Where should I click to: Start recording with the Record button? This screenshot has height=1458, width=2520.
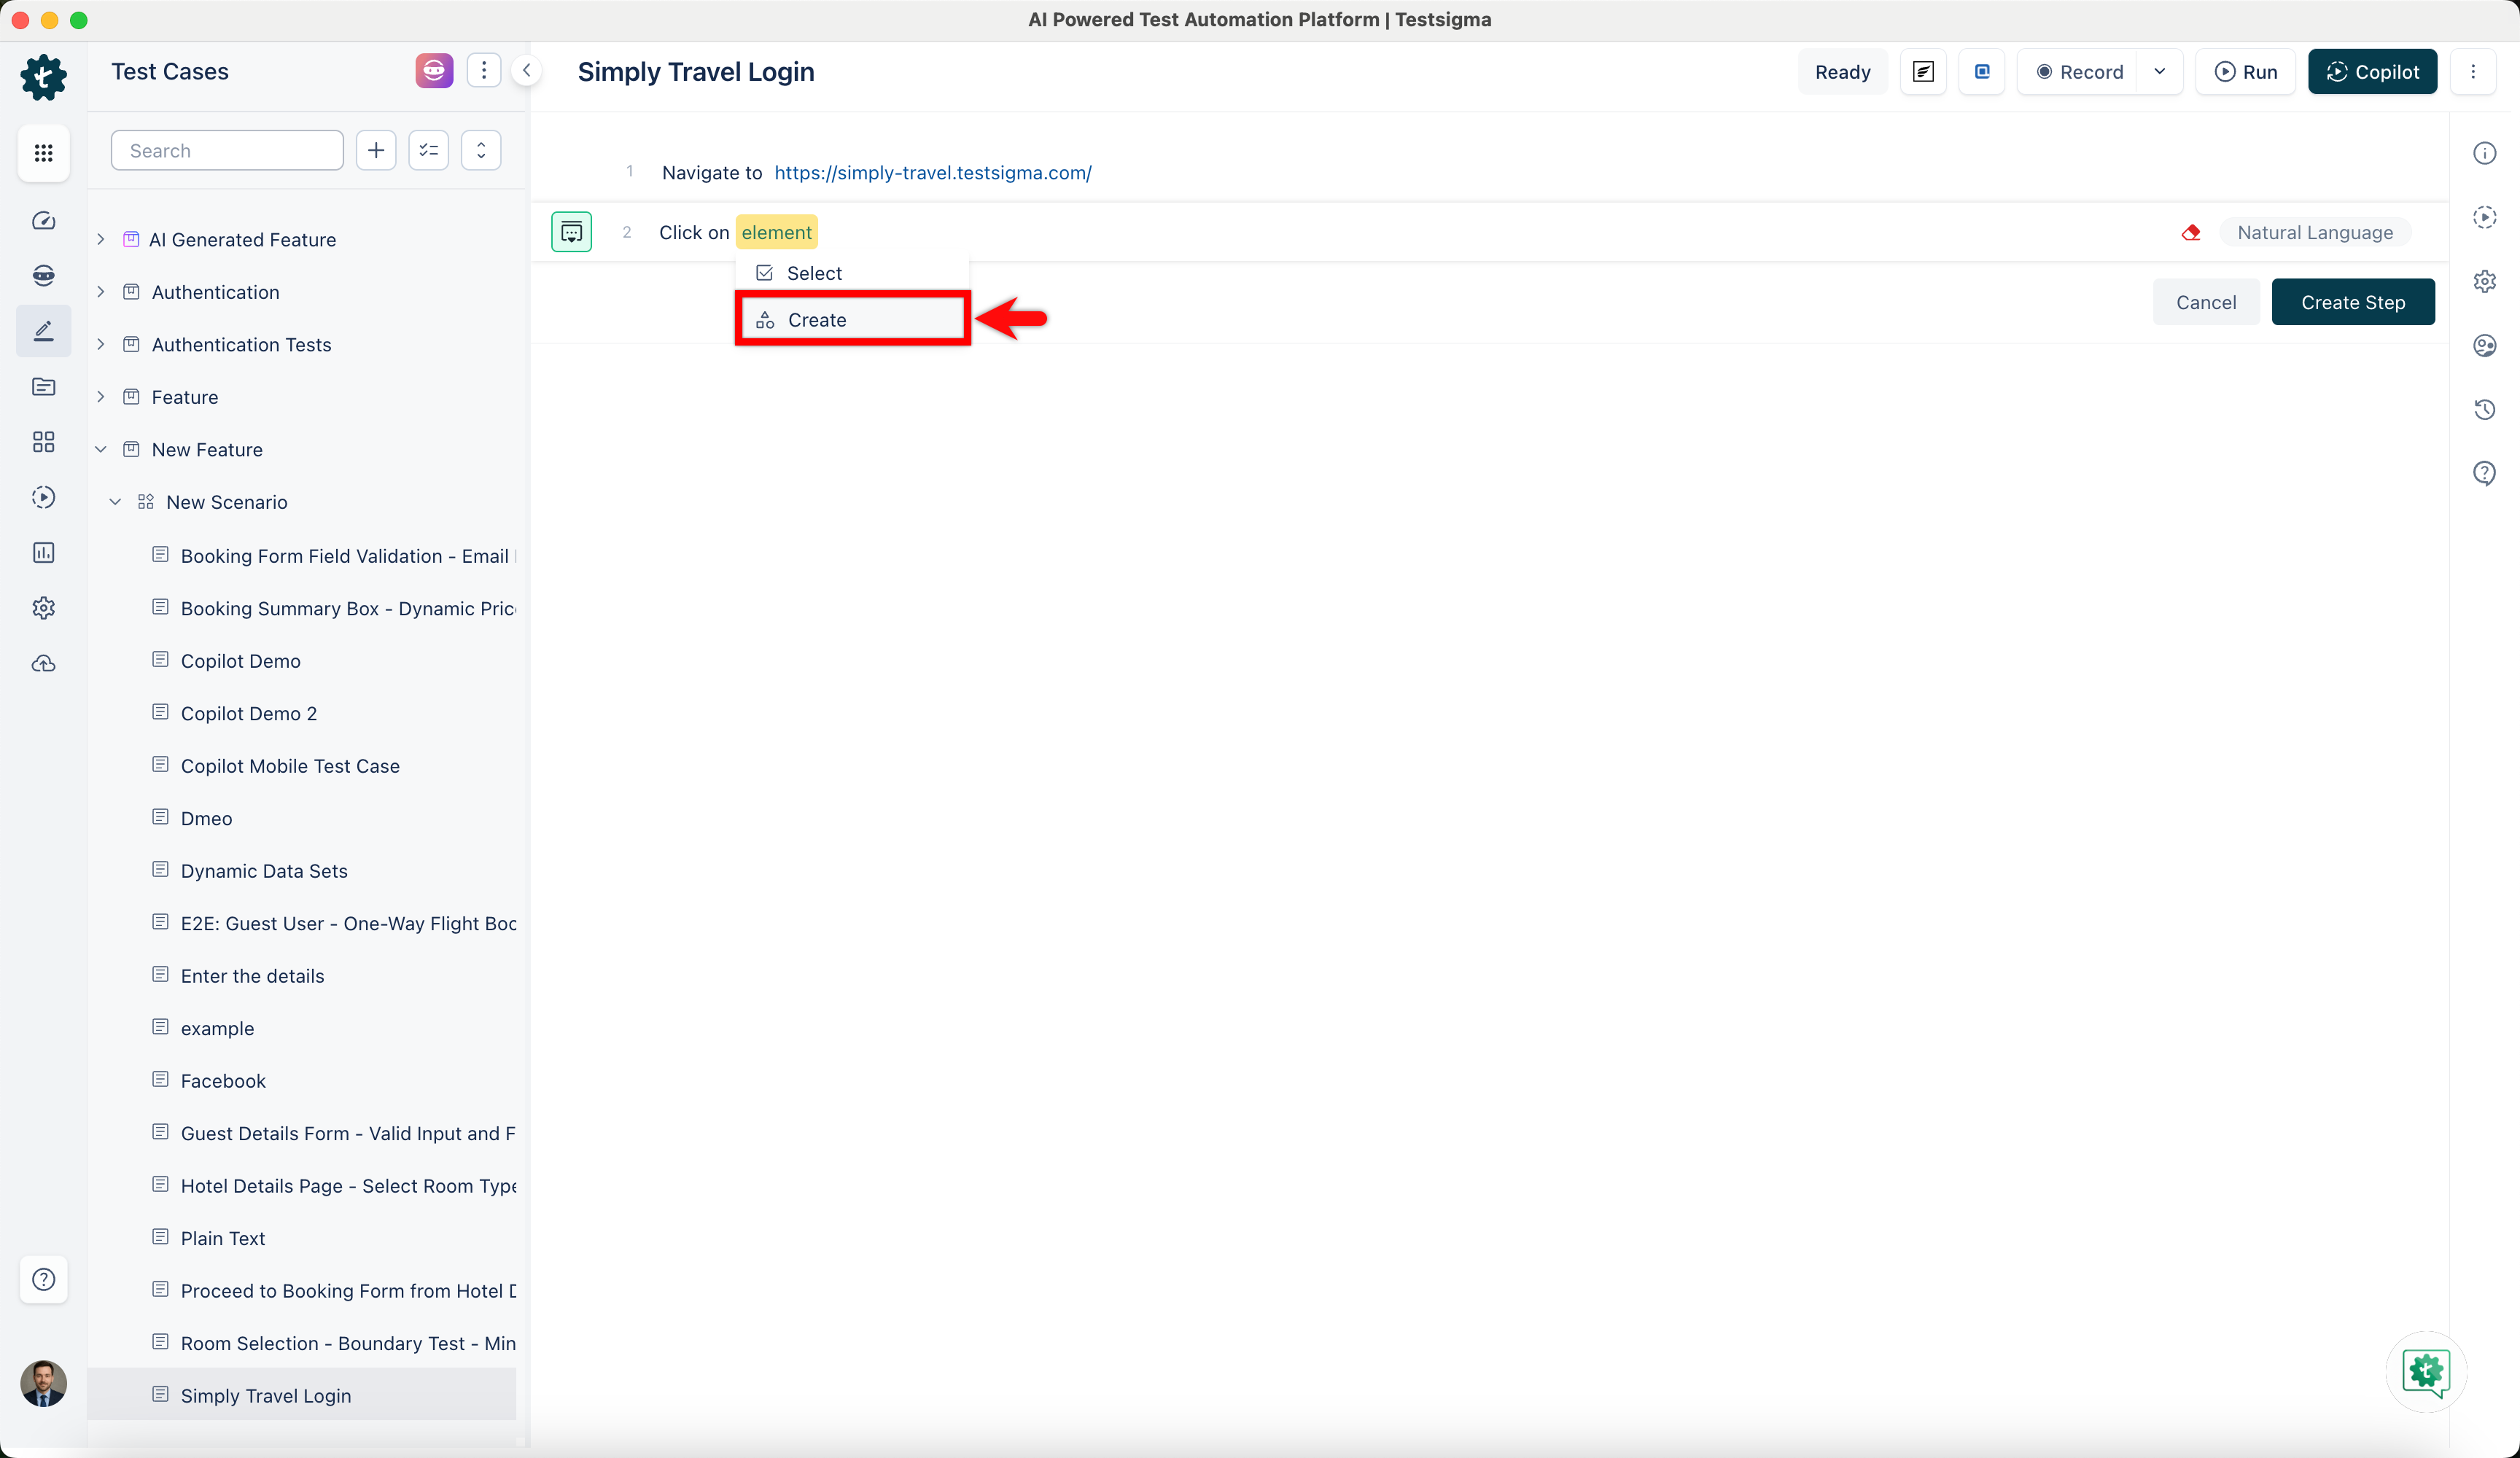[2079, 71]
